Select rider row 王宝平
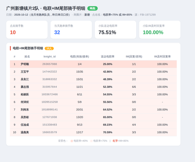 [93, 72]
